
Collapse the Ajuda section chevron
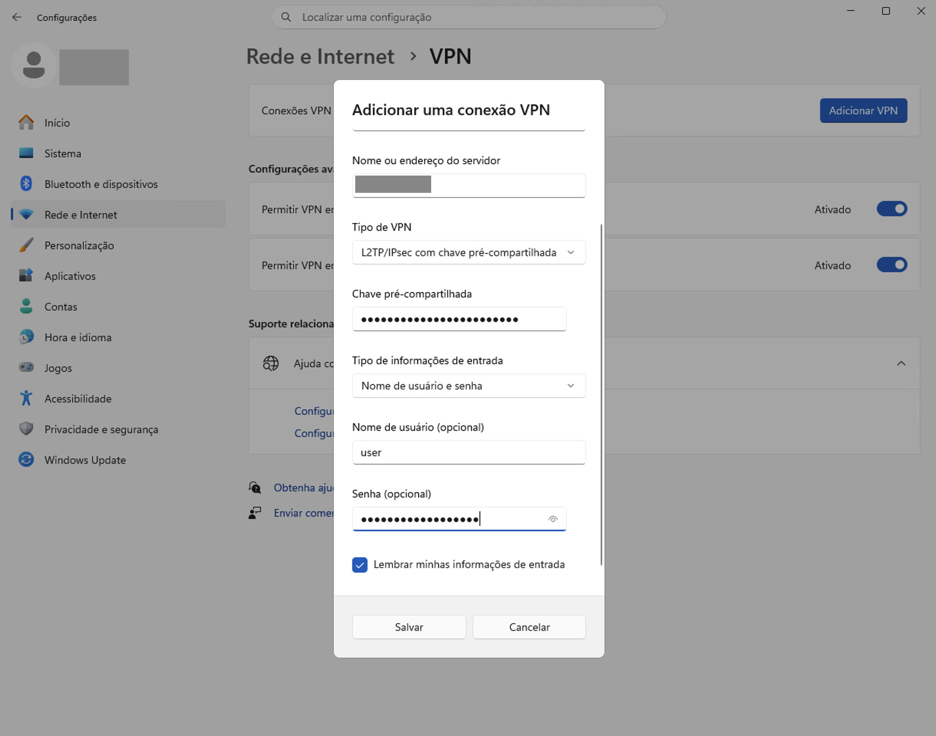coord(901,363)
